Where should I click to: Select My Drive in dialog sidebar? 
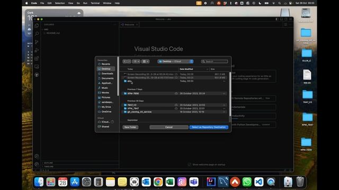pyautogui.click(x=106, y=107)
